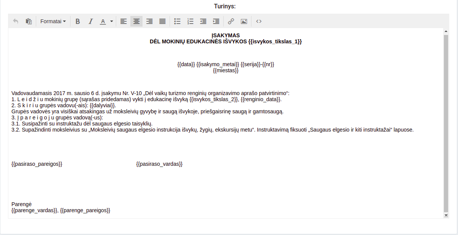Image resolution: width=458 pixels, height=235 pixels.
Task: Toggle italic formatting
Action: pos(91,21)
